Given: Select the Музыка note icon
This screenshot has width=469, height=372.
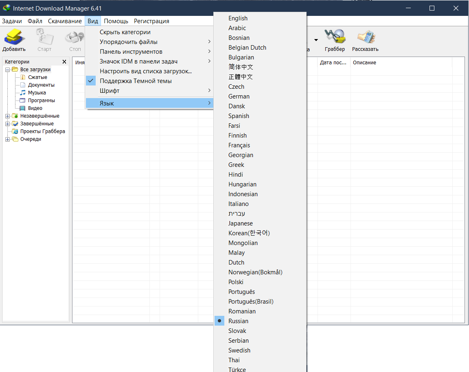Looking at the screenshot, I should pyautogui.click(x=23, y=93).
